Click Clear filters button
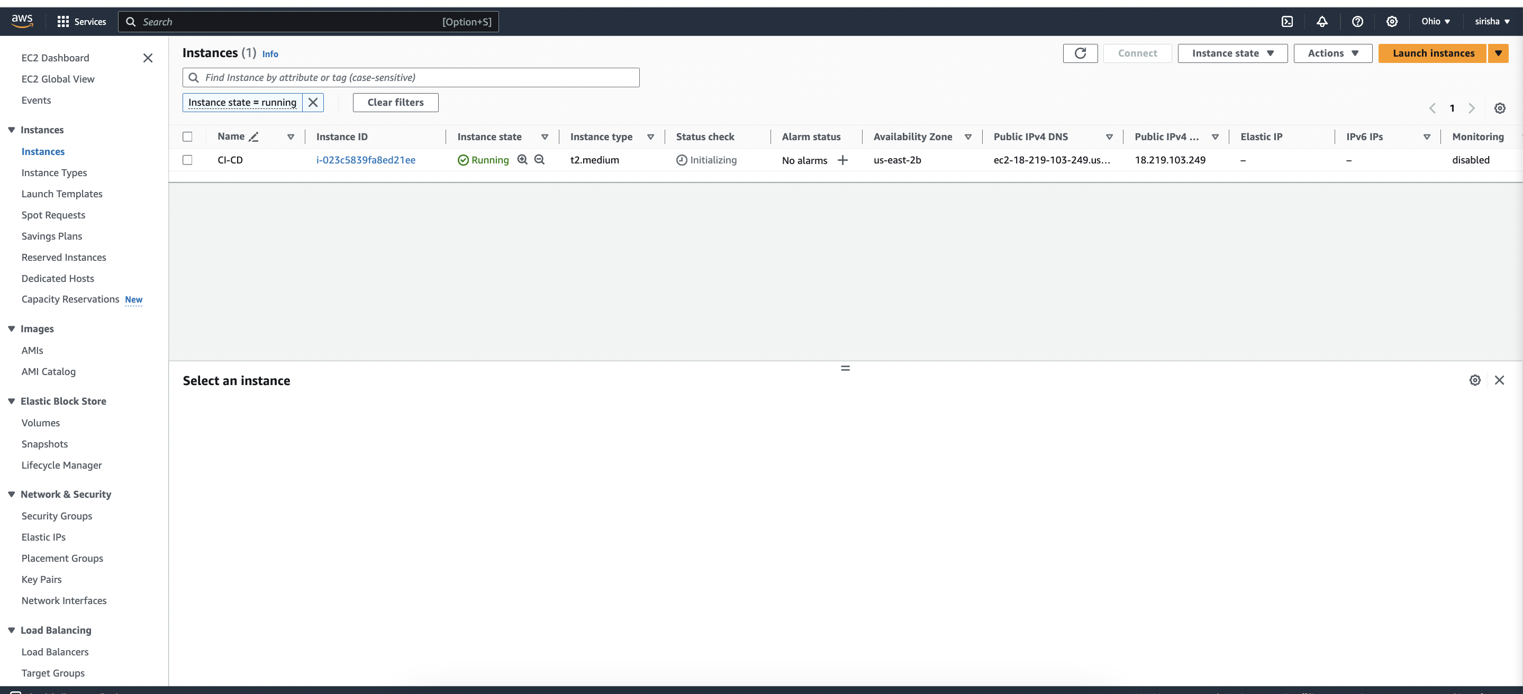 click(x=395, y=102)
